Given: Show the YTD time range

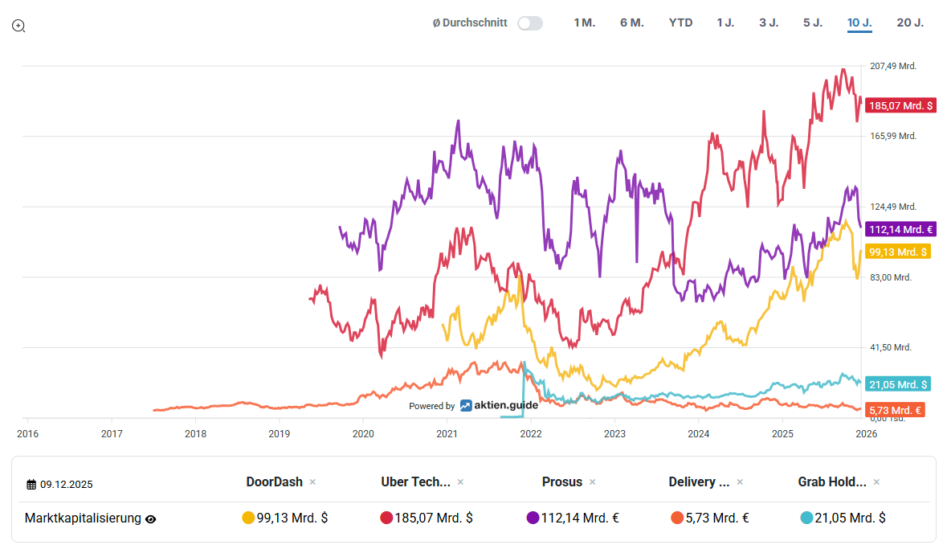Looking at the screenshot, I should pyautogui.click(x=680, y=23).
